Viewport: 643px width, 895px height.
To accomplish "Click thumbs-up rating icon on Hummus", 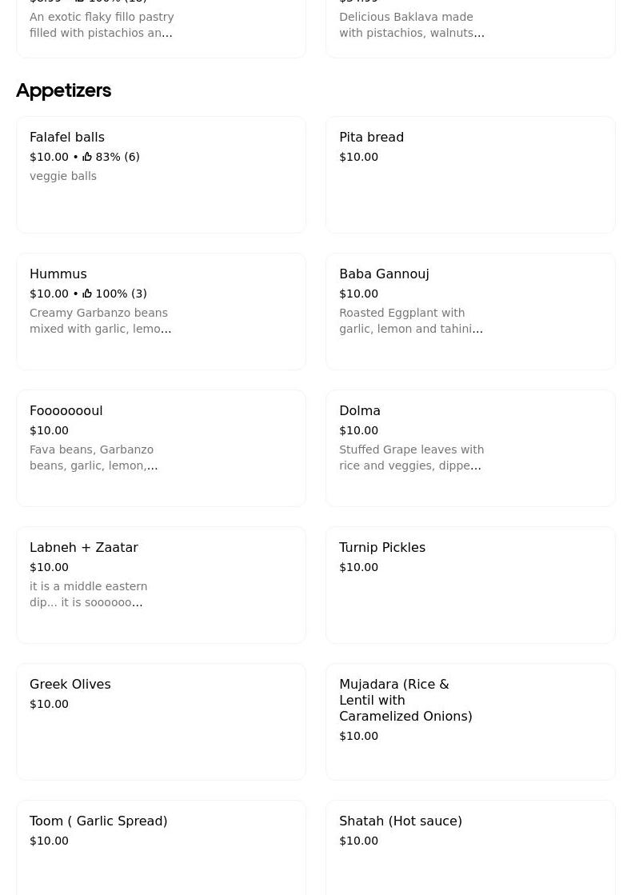I will (87, 294).
